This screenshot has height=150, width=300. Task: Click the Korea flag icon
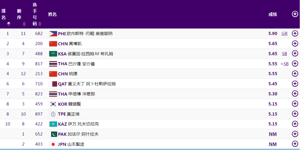point(53,104)
